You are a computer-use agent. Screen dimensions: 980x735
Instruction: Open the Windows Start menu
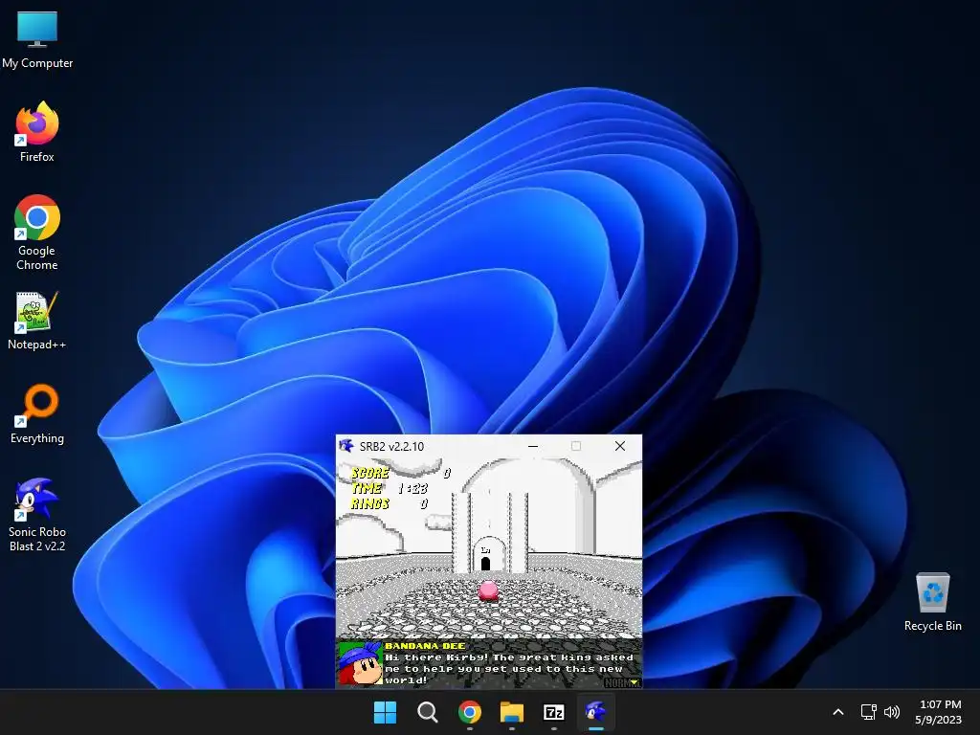(385, 712)
